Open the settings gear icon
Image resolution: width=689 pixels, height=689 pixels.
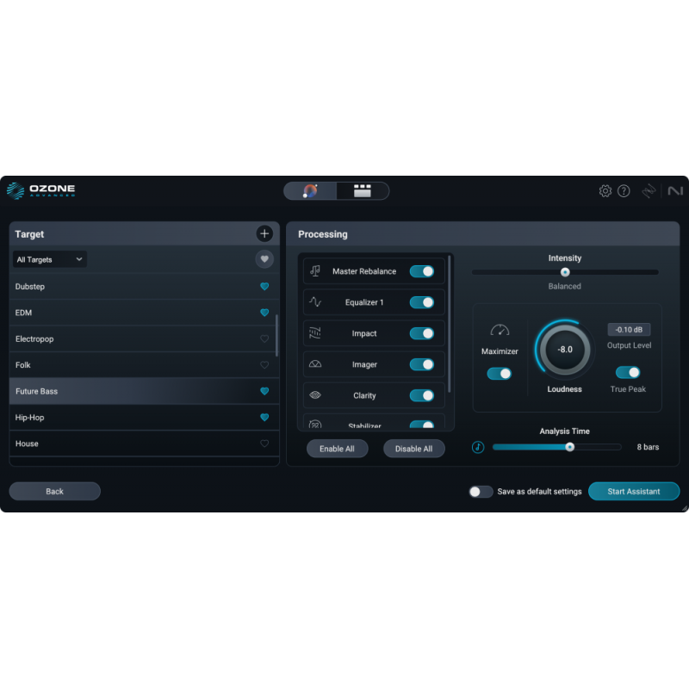[605, 190]
